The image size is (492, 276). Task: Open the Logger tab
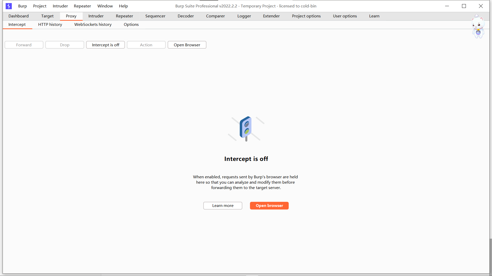[x=244, y=16]
